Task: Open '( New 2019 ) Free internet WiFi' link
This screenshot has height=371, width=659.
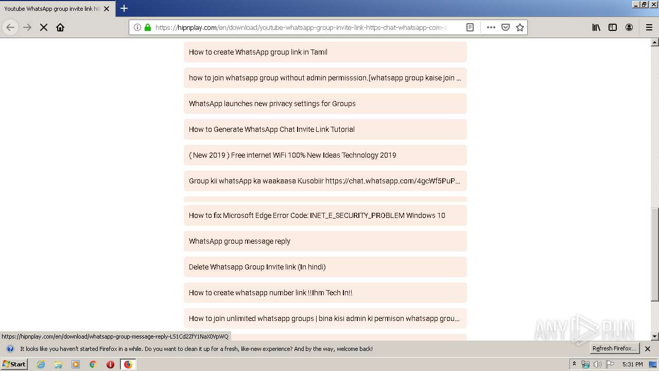Action: [x=325, y=155]
